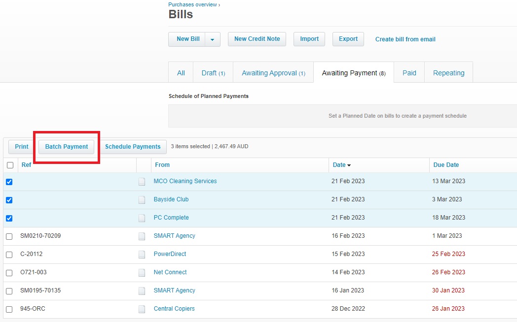The width and height of the screenshot is (517, 322).
Task: Navigate to Purchases overview
Action: (x=192, y=4)
